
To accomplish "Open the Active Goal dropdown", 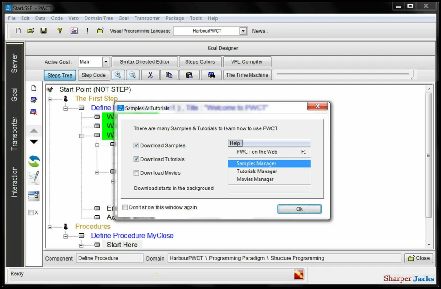I will 105,61.
